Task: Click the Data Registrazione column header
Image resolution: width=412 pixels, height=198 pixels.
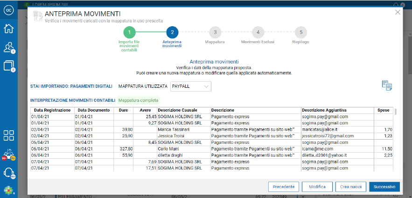Action: click(53, 110)
